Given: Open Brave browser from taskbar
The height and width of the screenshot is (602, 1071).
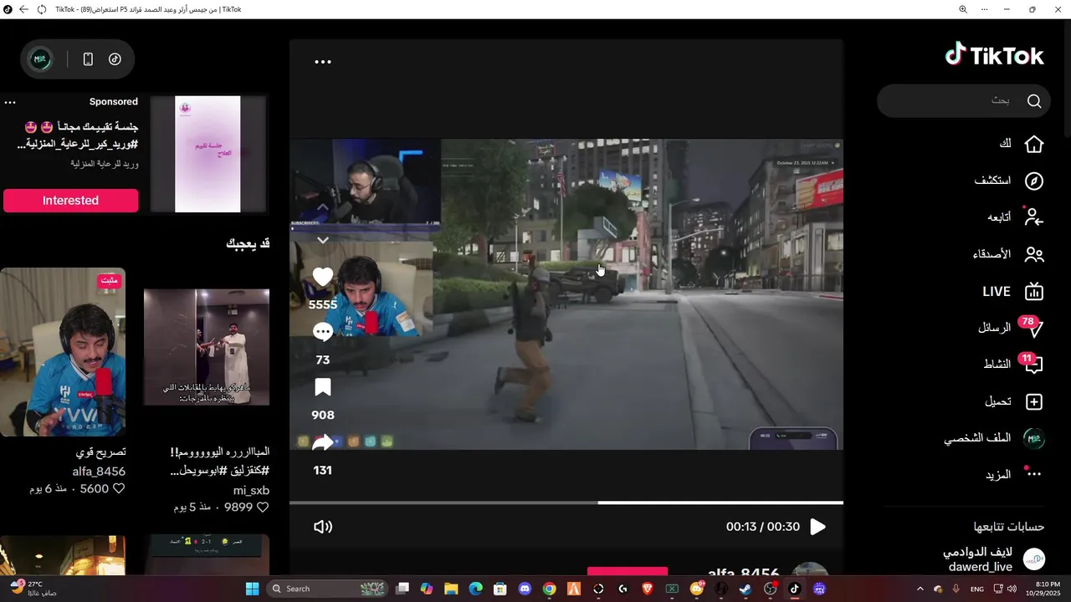Looking at the screenshot, I should (648, 589).
